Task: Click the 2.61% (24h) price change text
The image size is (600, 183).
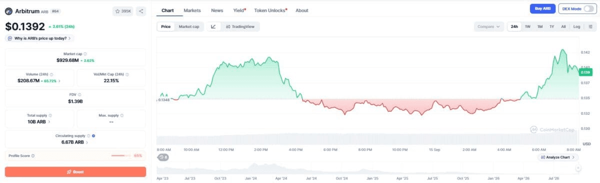Action: (62, 27)
